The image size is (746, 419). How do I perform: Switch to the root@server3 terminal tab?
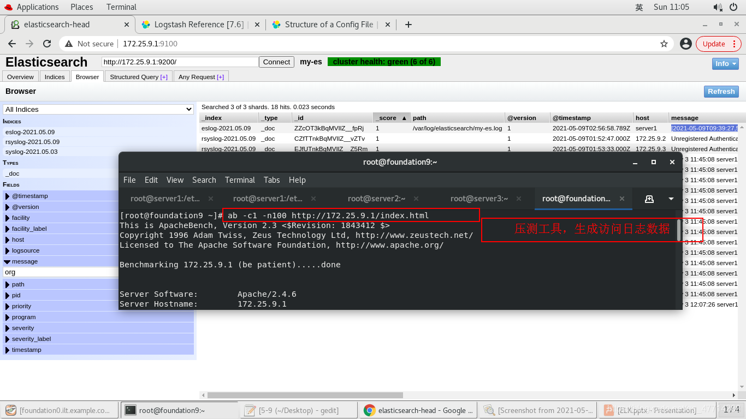click(x=479, y=199)
